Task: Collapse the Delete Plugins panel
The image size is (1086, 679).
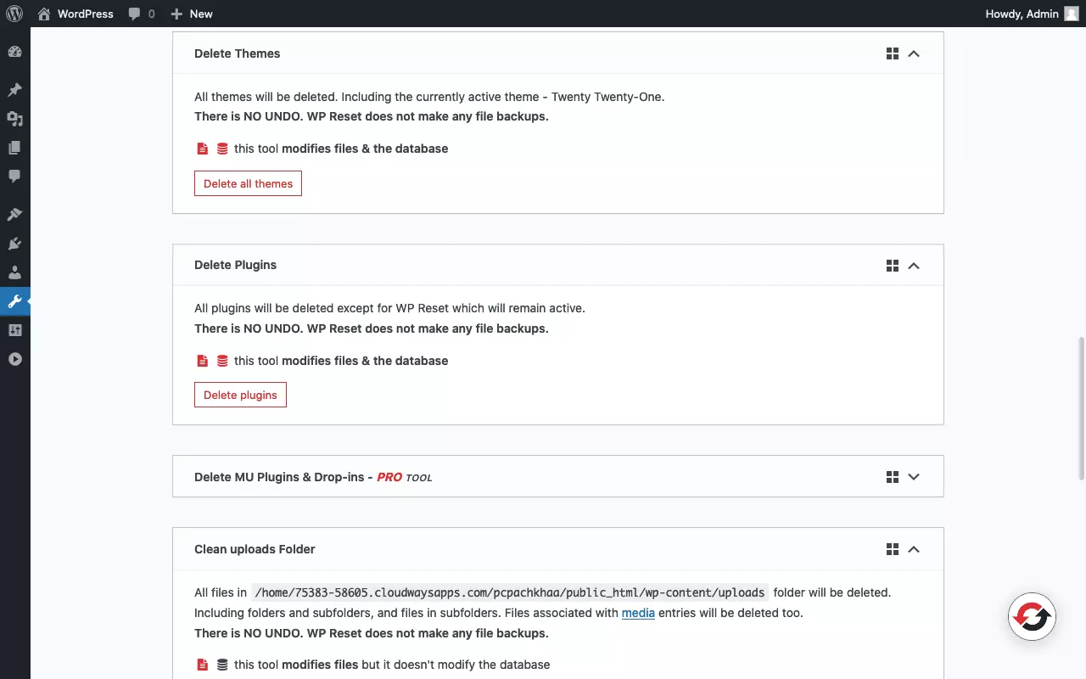Action: 914,266
